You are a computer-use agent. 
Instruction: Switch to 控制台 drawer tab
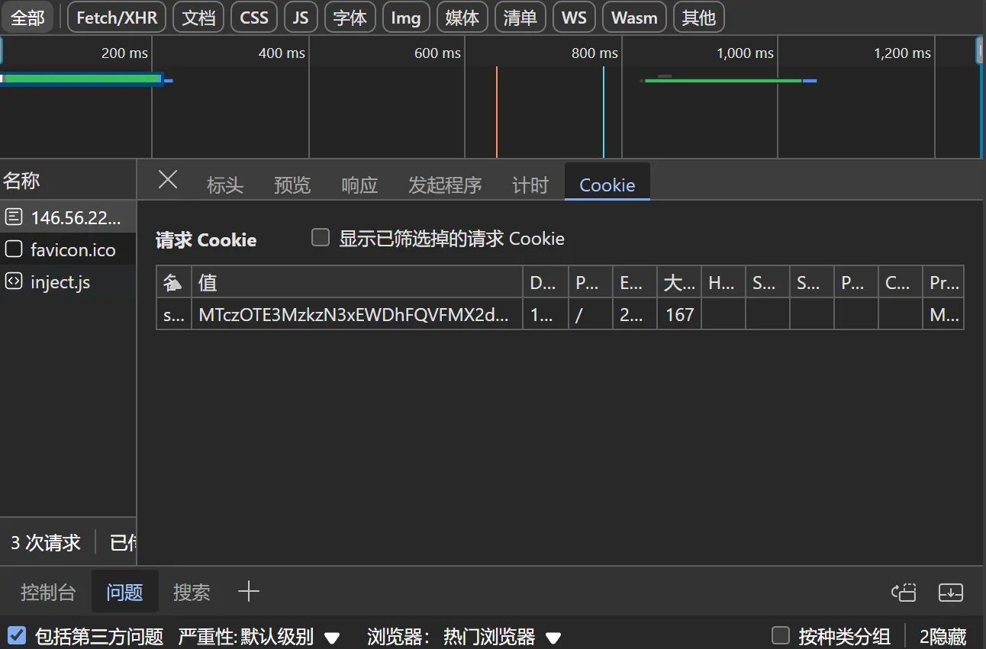pyautogui.click(x=48, y=592)
